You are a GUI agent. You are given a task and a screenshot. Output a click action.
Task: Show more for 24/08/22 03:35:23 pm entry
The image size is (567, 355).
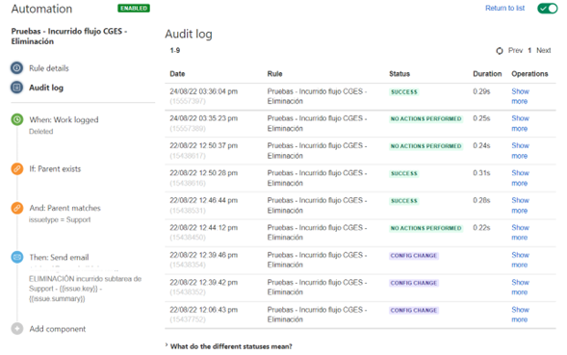[x=520, y=123]
